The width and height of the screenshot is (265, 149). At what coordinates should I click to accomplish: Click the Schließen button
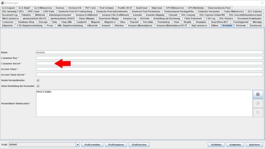216,145
